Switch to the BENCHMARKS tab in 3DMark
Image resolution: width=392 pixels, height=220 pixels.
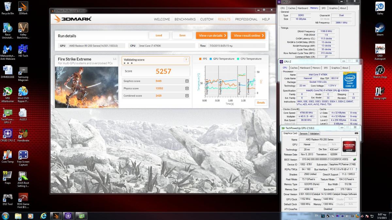coord(185,19)
